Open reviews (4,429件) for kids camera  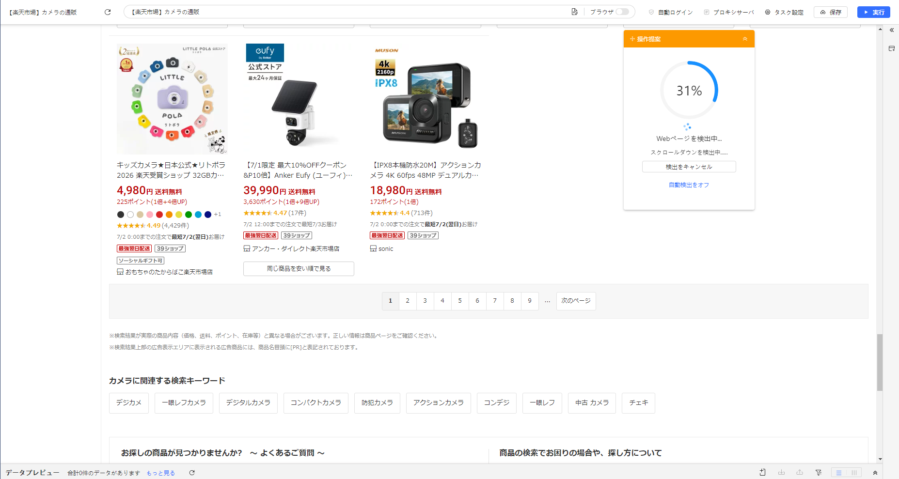pos(175,226)
